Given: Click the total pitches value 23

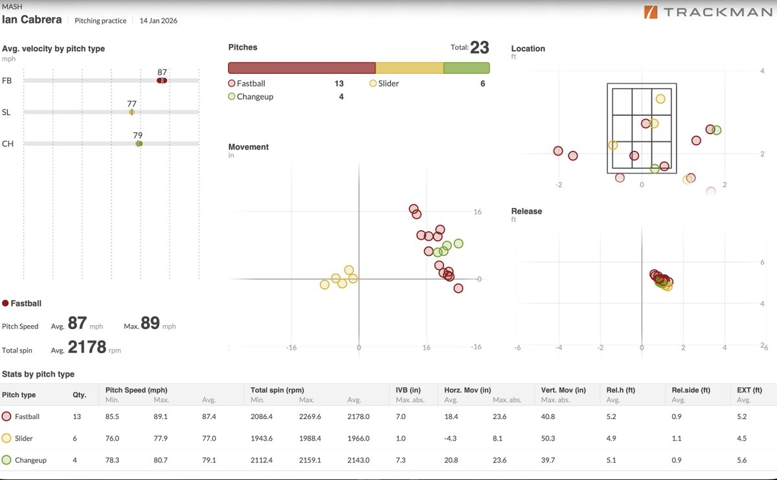Looking at the screenshot, I should point(480,47).
